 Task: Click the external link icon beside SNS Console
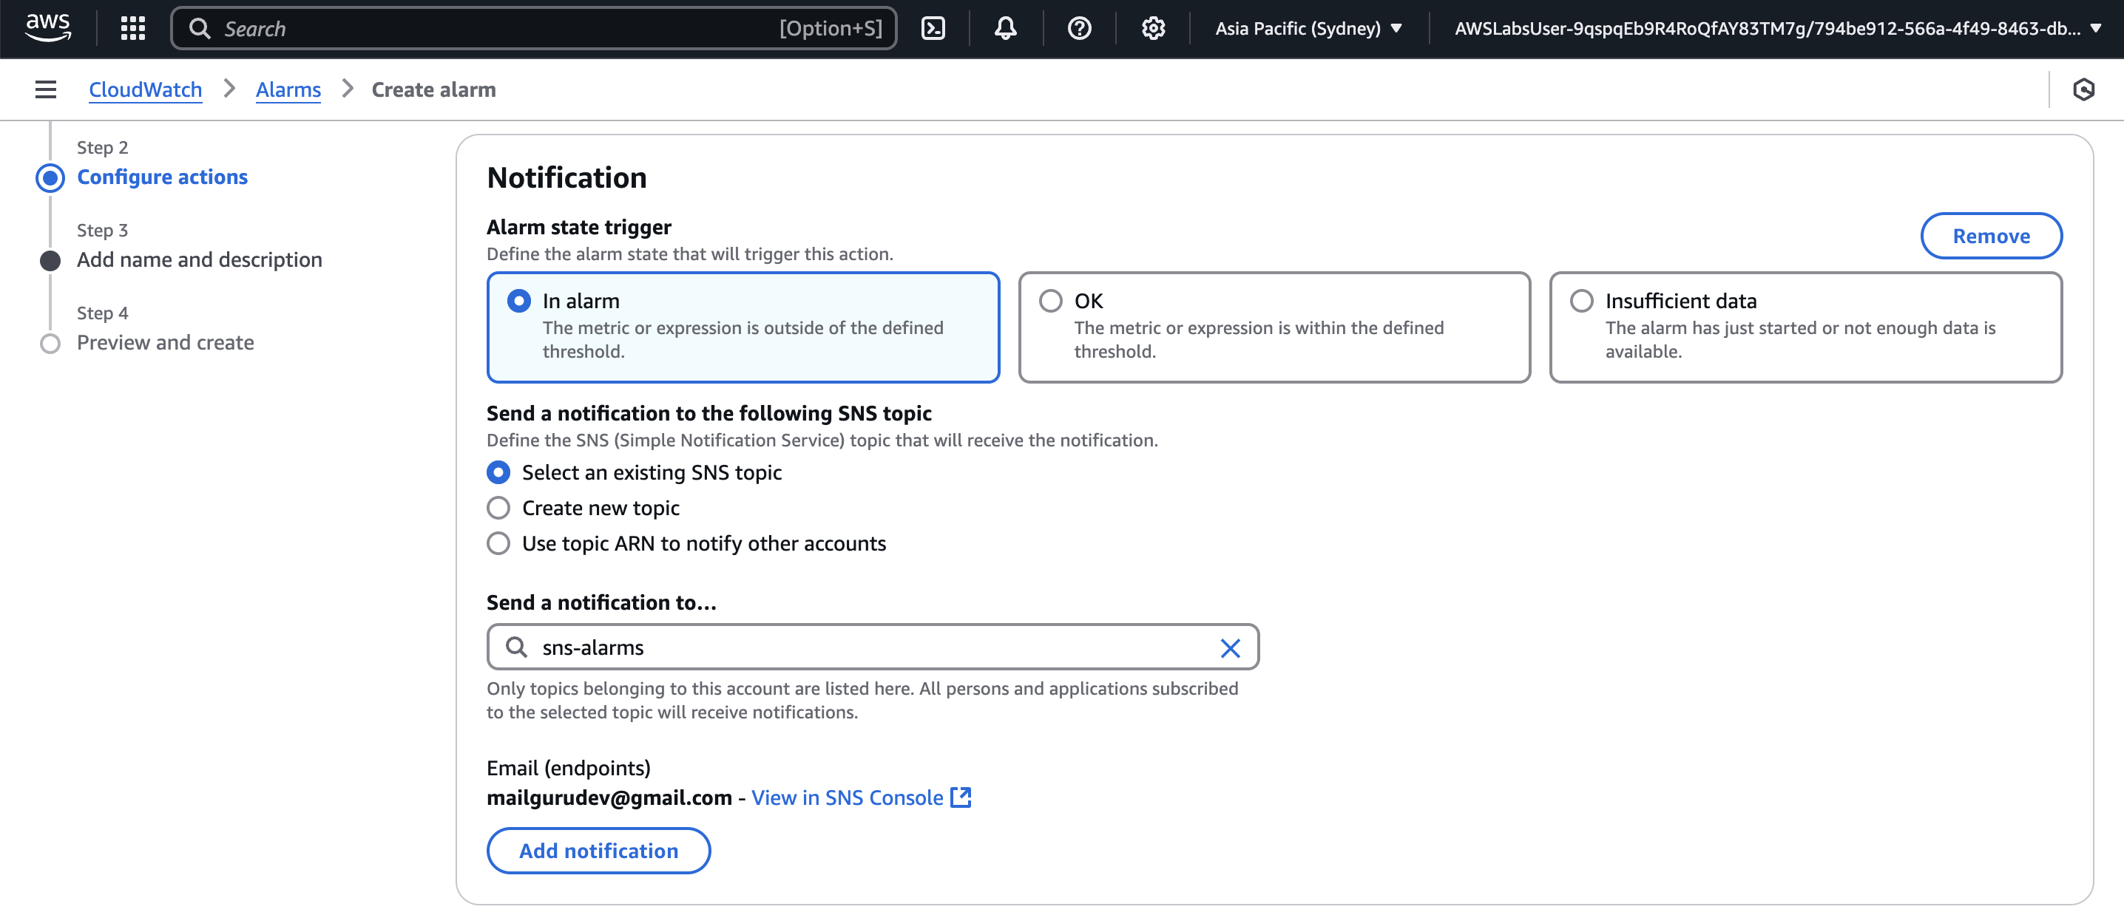tap(961, 797)
